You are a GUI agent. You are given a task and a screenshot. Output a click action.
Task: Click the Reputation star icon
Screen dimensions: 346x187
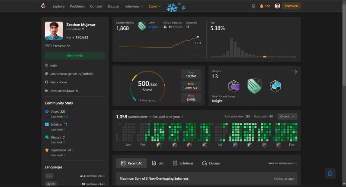47,150
